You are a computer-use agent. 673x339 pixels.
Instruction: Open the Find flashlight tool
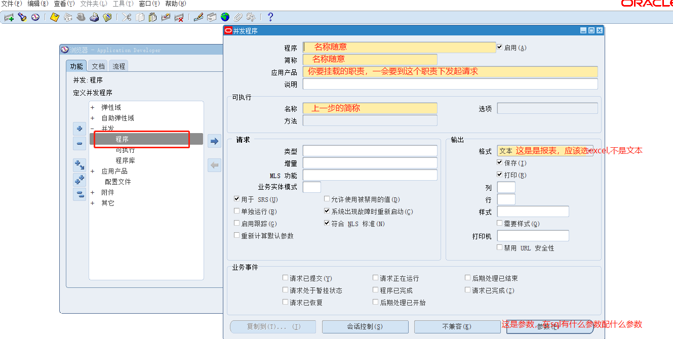tap(21, 17)
